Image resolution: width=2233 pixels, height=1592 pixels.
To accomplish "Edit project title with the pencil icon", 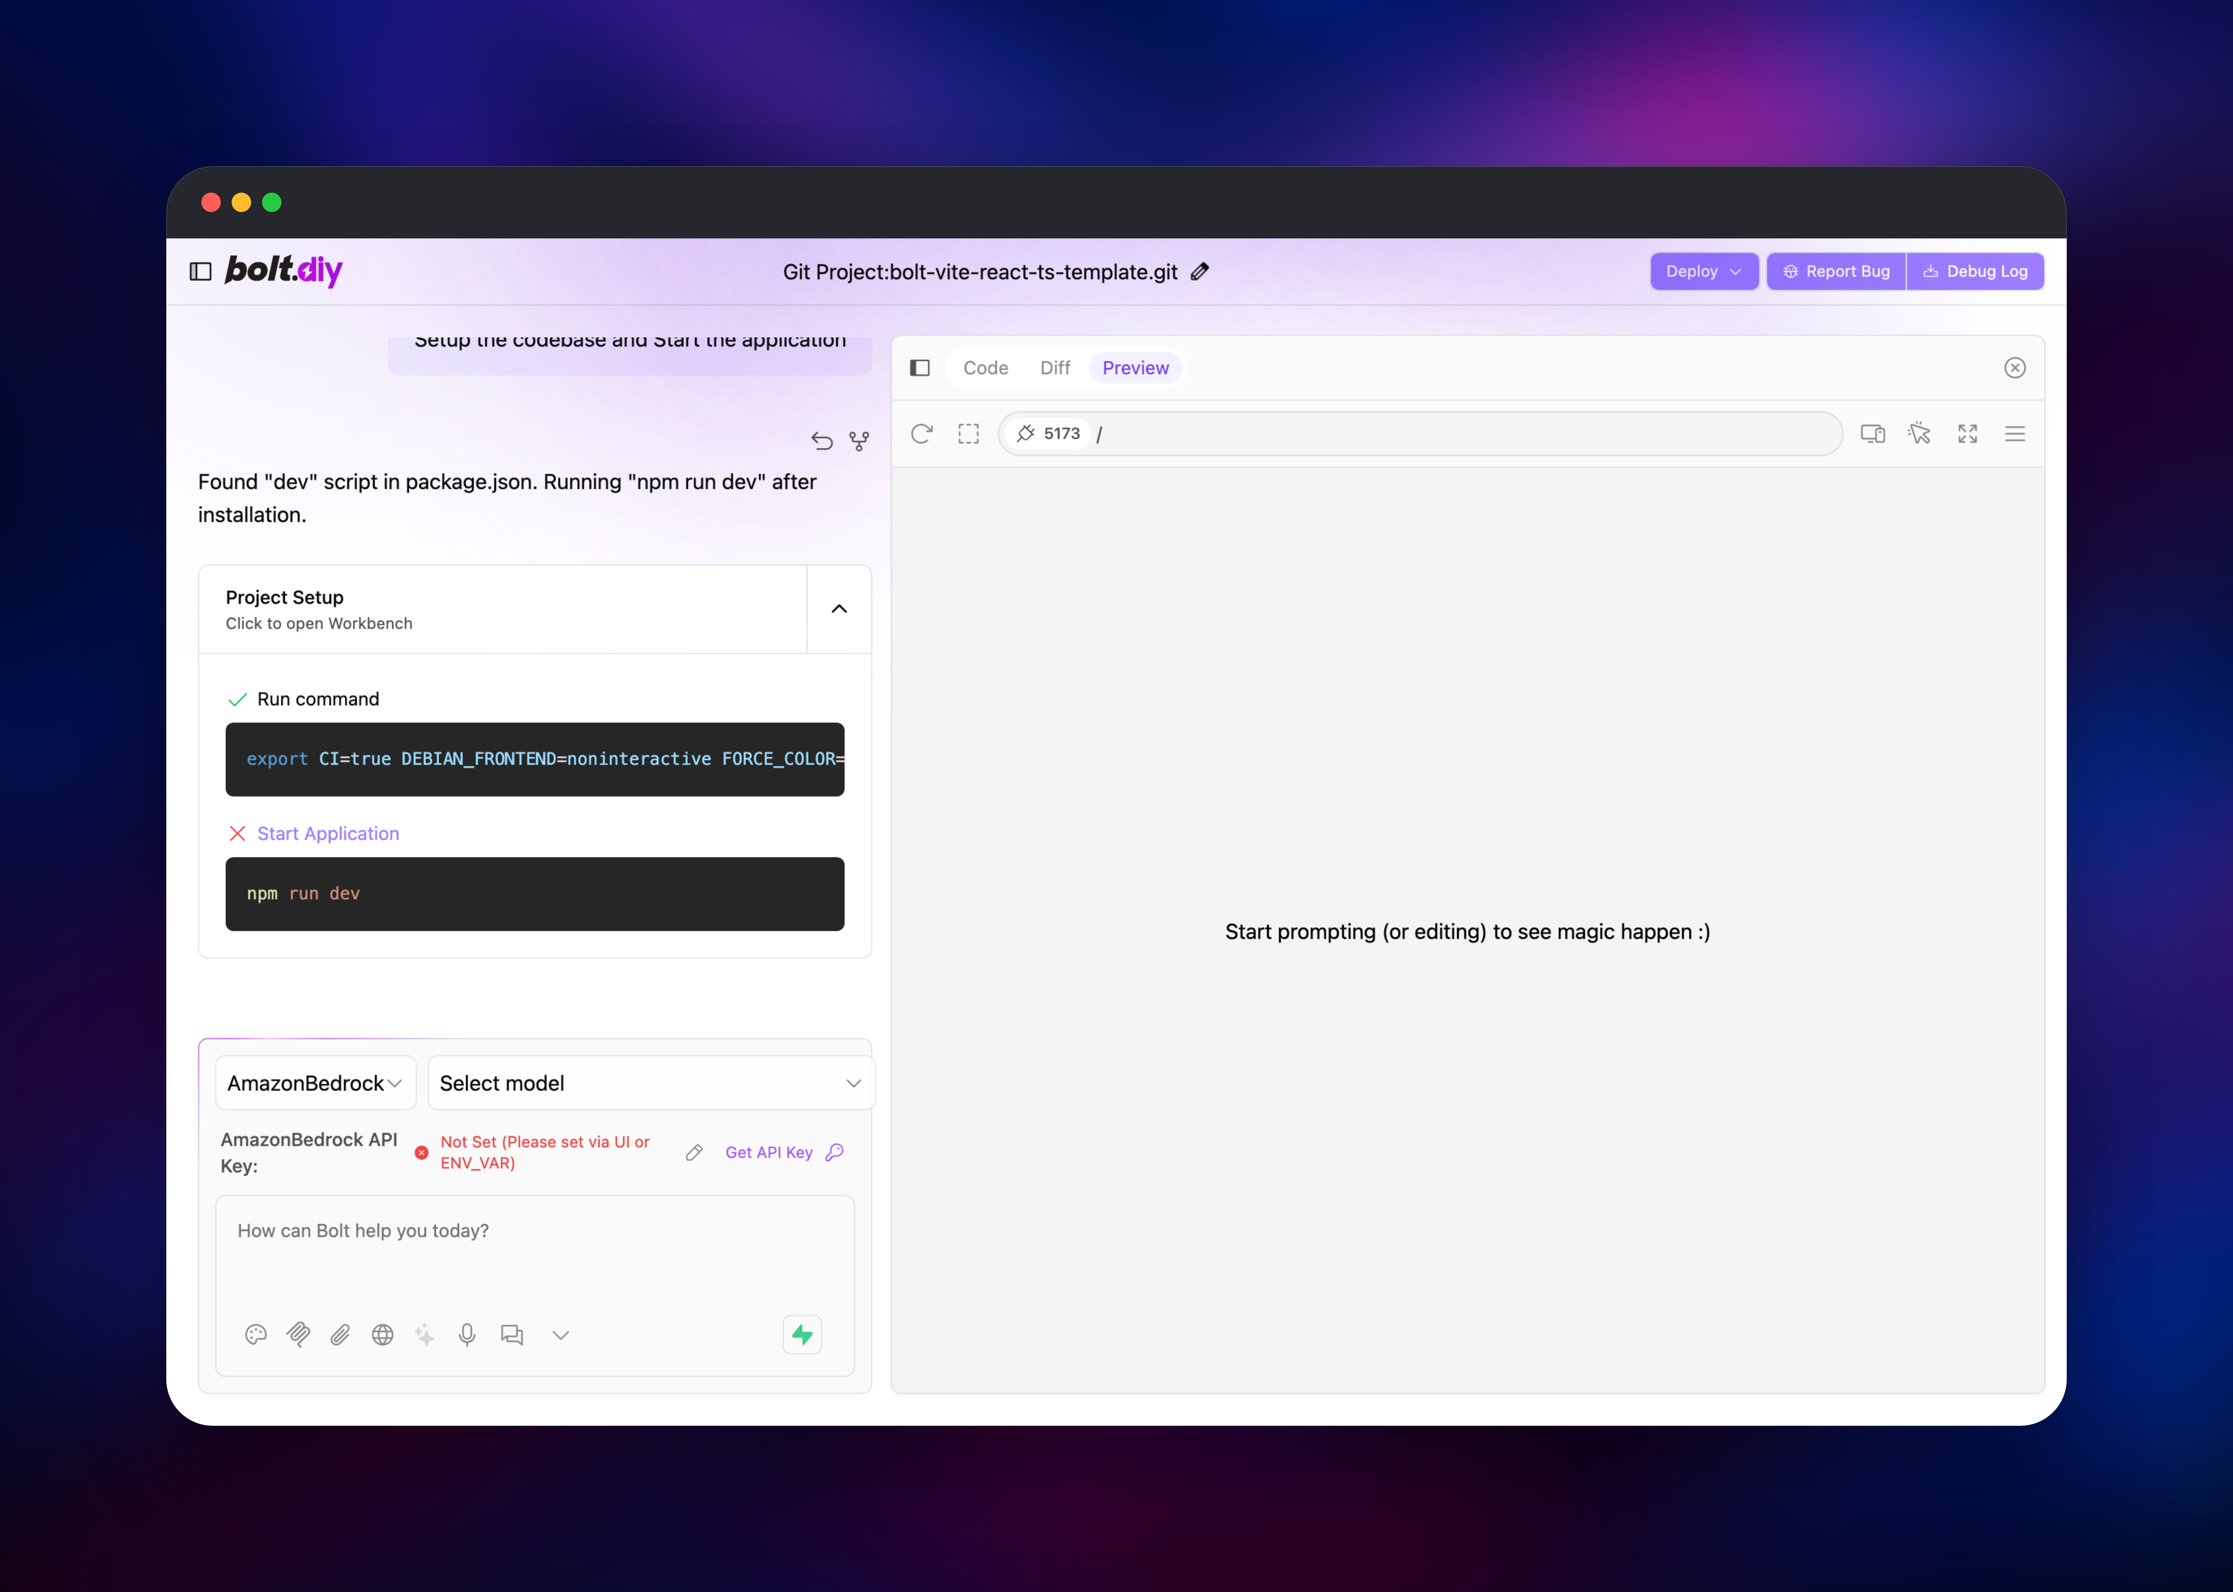I will 1199,271.
